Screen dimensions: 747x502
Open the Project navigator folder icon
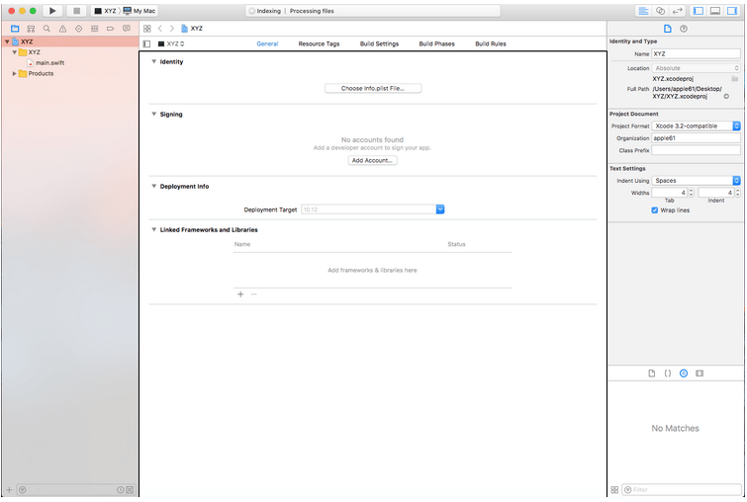click(x=15, y=29)
